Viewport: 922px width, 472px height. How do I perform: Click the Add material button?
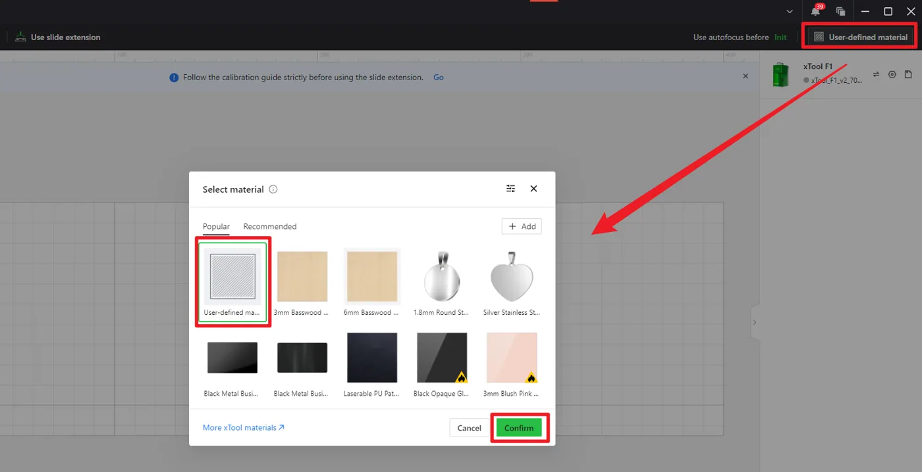pyautogui.click(x=522, y=226)
